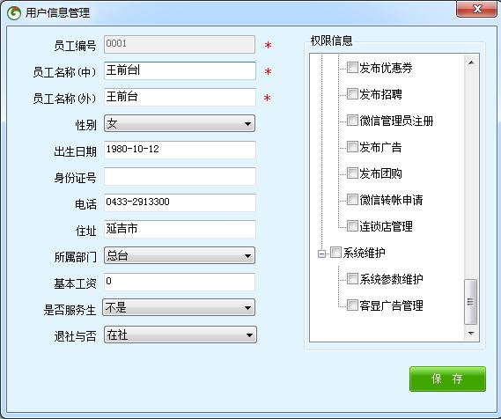Open the 退社与否 dropdown
501x419 pixels.
click(x=181, y=334)
